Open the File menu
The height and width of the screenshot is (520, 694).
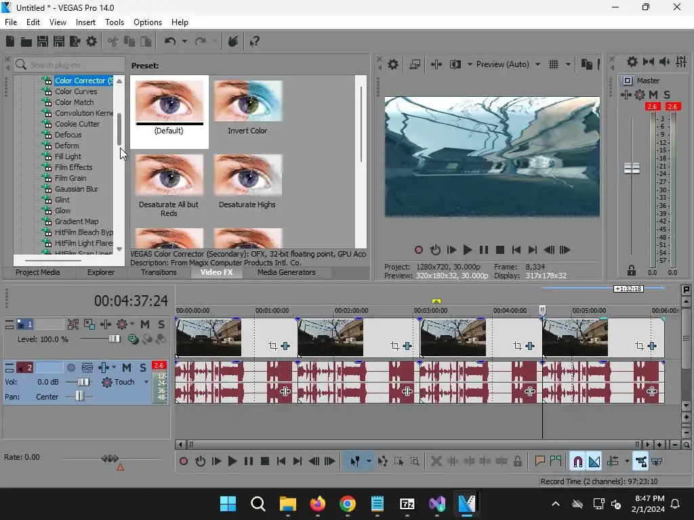point(11,22)
